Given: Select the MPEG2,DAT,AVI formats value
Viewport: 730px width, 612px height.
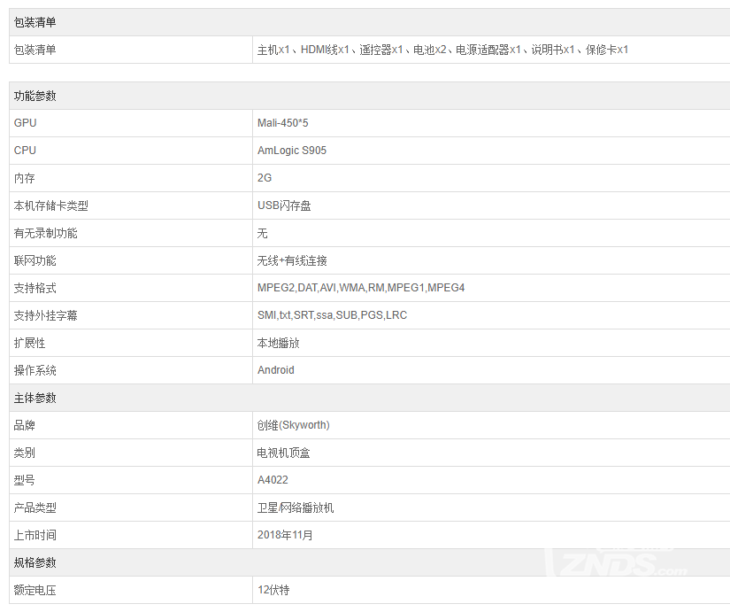Looking at the screenshot, I should click(x=361, y=288).
